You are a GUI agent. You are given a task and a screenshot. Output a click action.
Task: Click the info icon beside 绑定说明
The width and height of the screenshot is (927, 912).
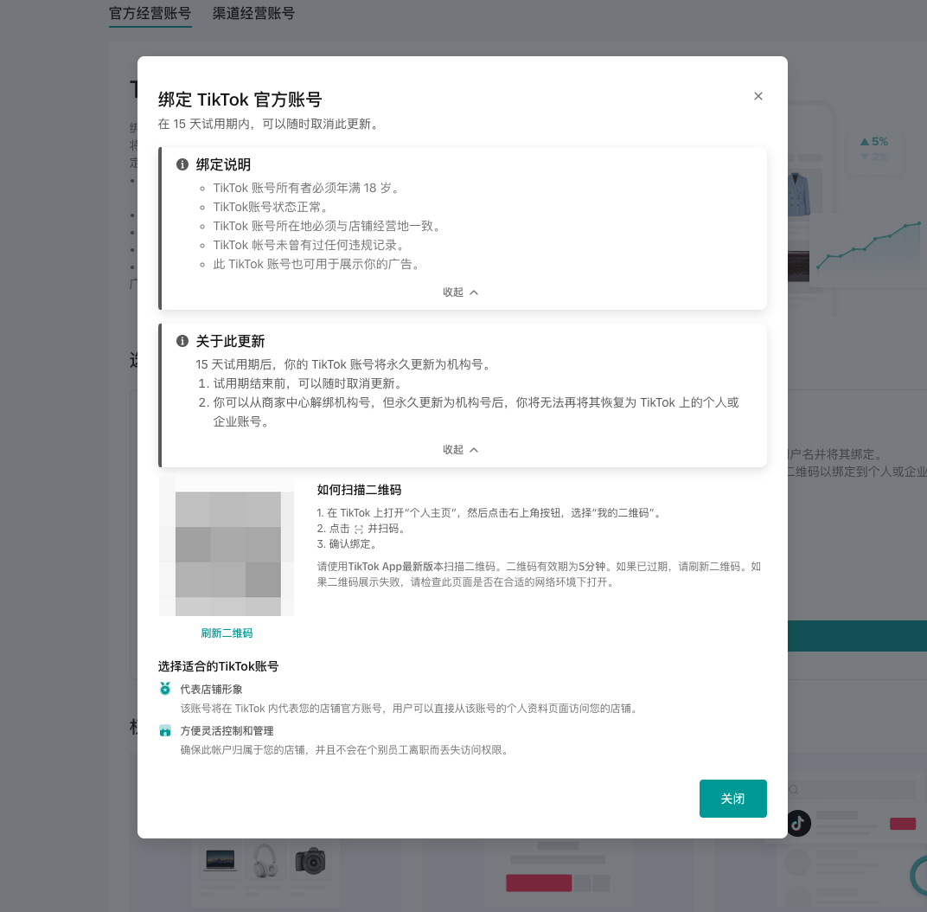(x=182, y=164)
